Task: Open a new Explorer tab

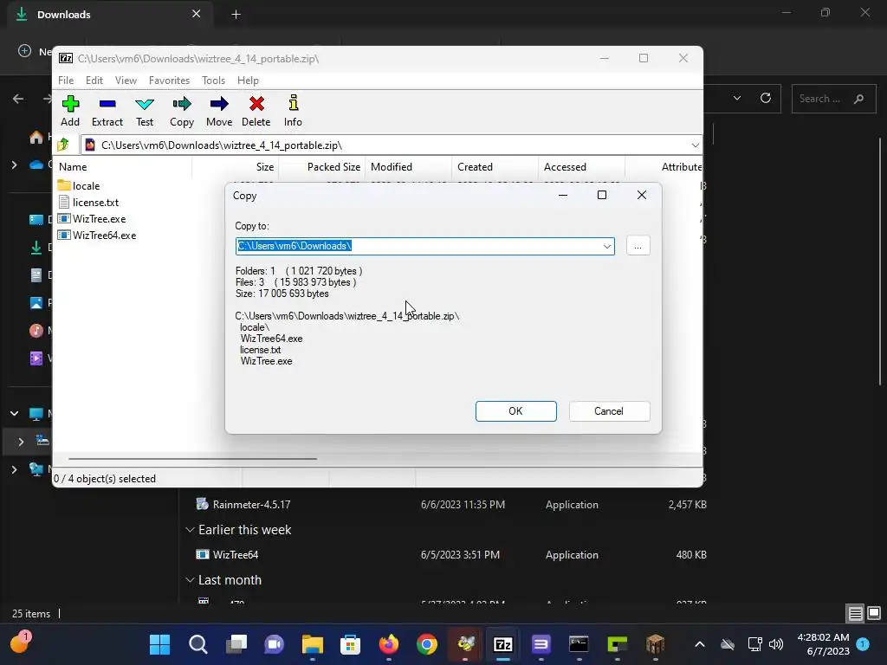Action: coord(236,15)
